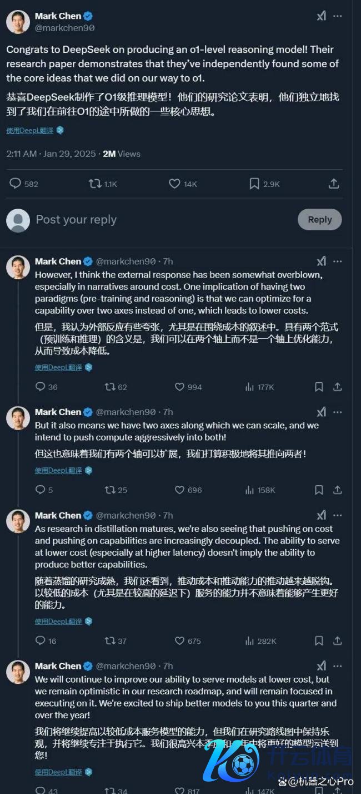Bookmark the reply about distillation research

(318, 641)
